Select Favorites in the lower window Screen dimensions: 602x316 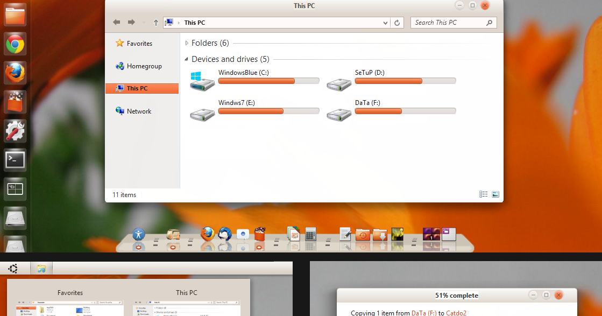pos(70,293)
